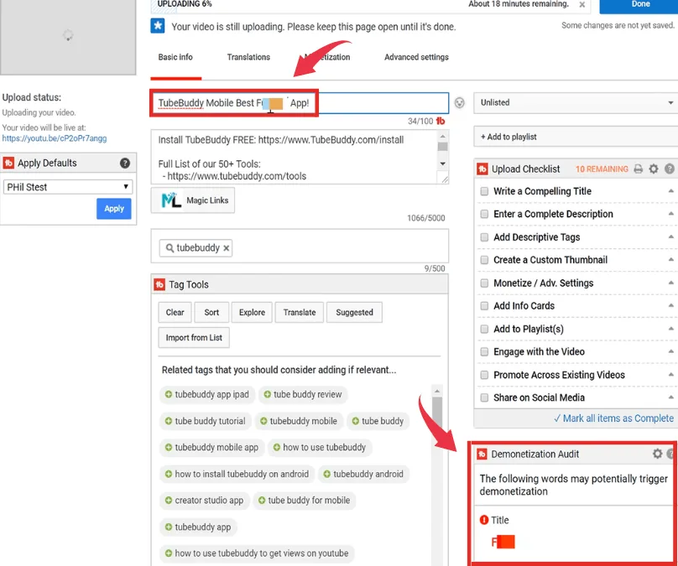Check 'Enter a Complete Description' item
Screen dimensions: 678x566
tap(484, 214)
